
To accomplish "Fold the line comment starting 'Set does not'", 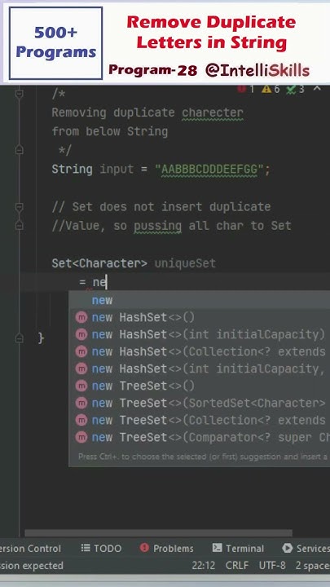I will tap(20, 206).
